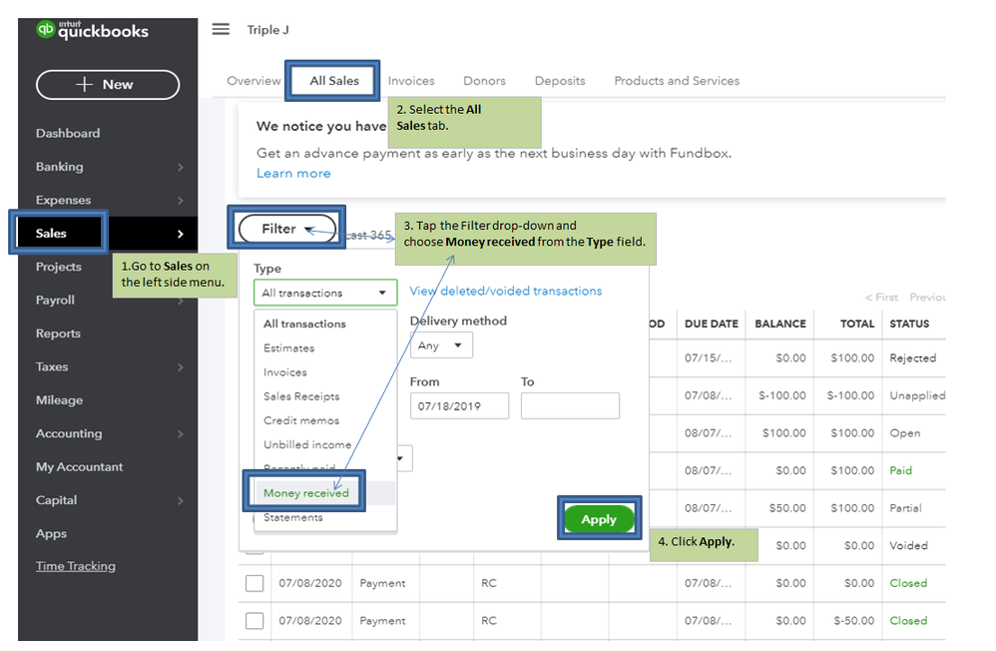Choose Unbilled income from the Type list
Screen dimensions: 996x651
click(307, 444)
